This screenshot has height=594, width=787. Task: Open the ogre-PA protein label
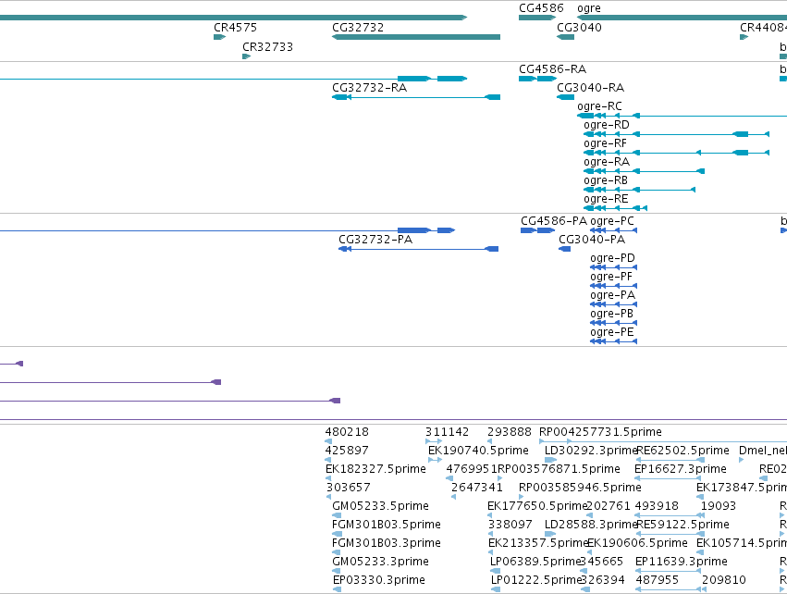pyautogui.click(x=613, y=295)
